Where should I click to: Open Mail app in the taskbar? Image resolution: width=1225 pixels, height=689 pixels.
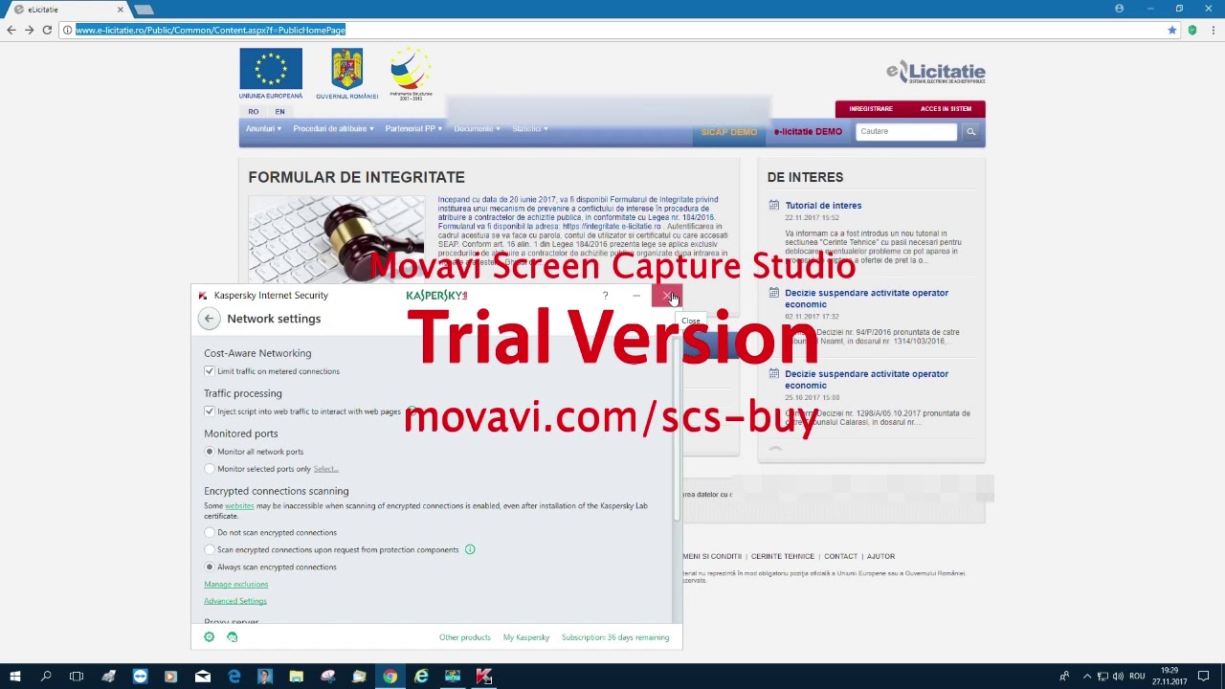pyautogui.click(x=203, y=677)
